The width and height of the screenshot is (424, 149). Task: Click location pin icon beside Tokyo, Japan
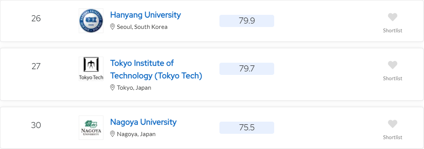click(x=113, y=88)
